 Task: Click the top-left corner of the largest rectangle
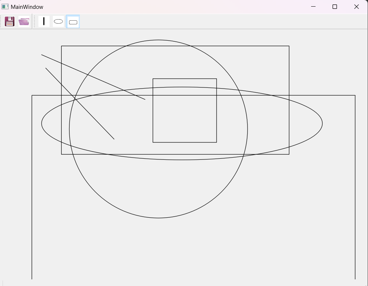point(32,96)
